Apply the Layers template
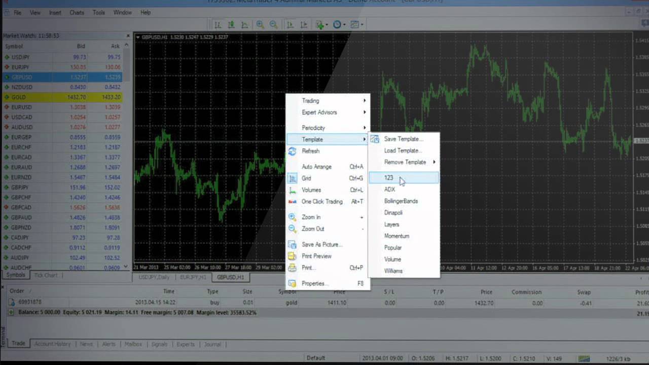649x365 pixels. (404, 225)
